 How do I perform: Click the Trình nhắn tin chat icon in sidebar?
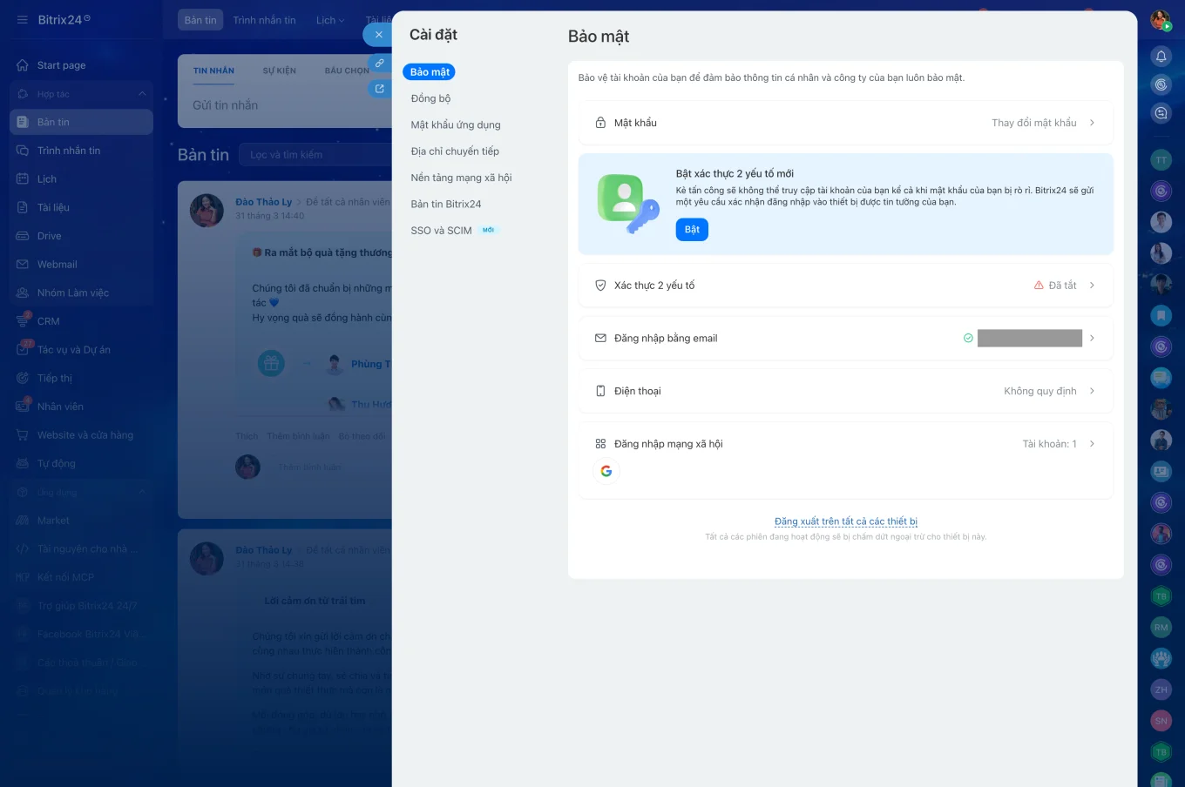[23, 151]
